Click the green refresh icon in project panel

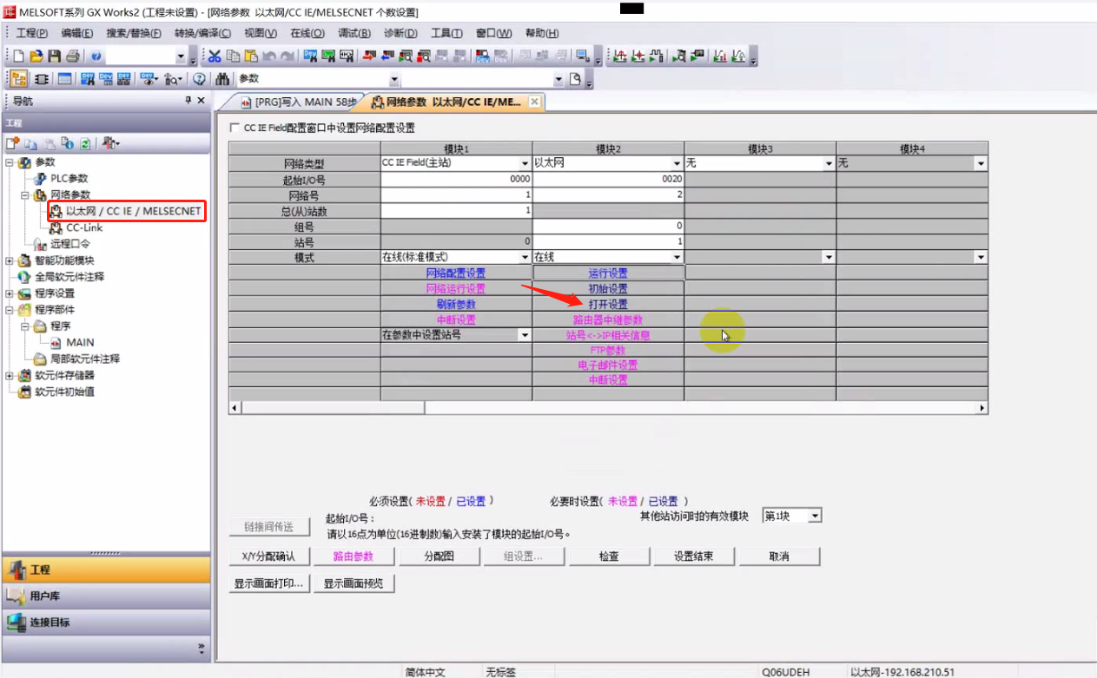coord(85,143)
